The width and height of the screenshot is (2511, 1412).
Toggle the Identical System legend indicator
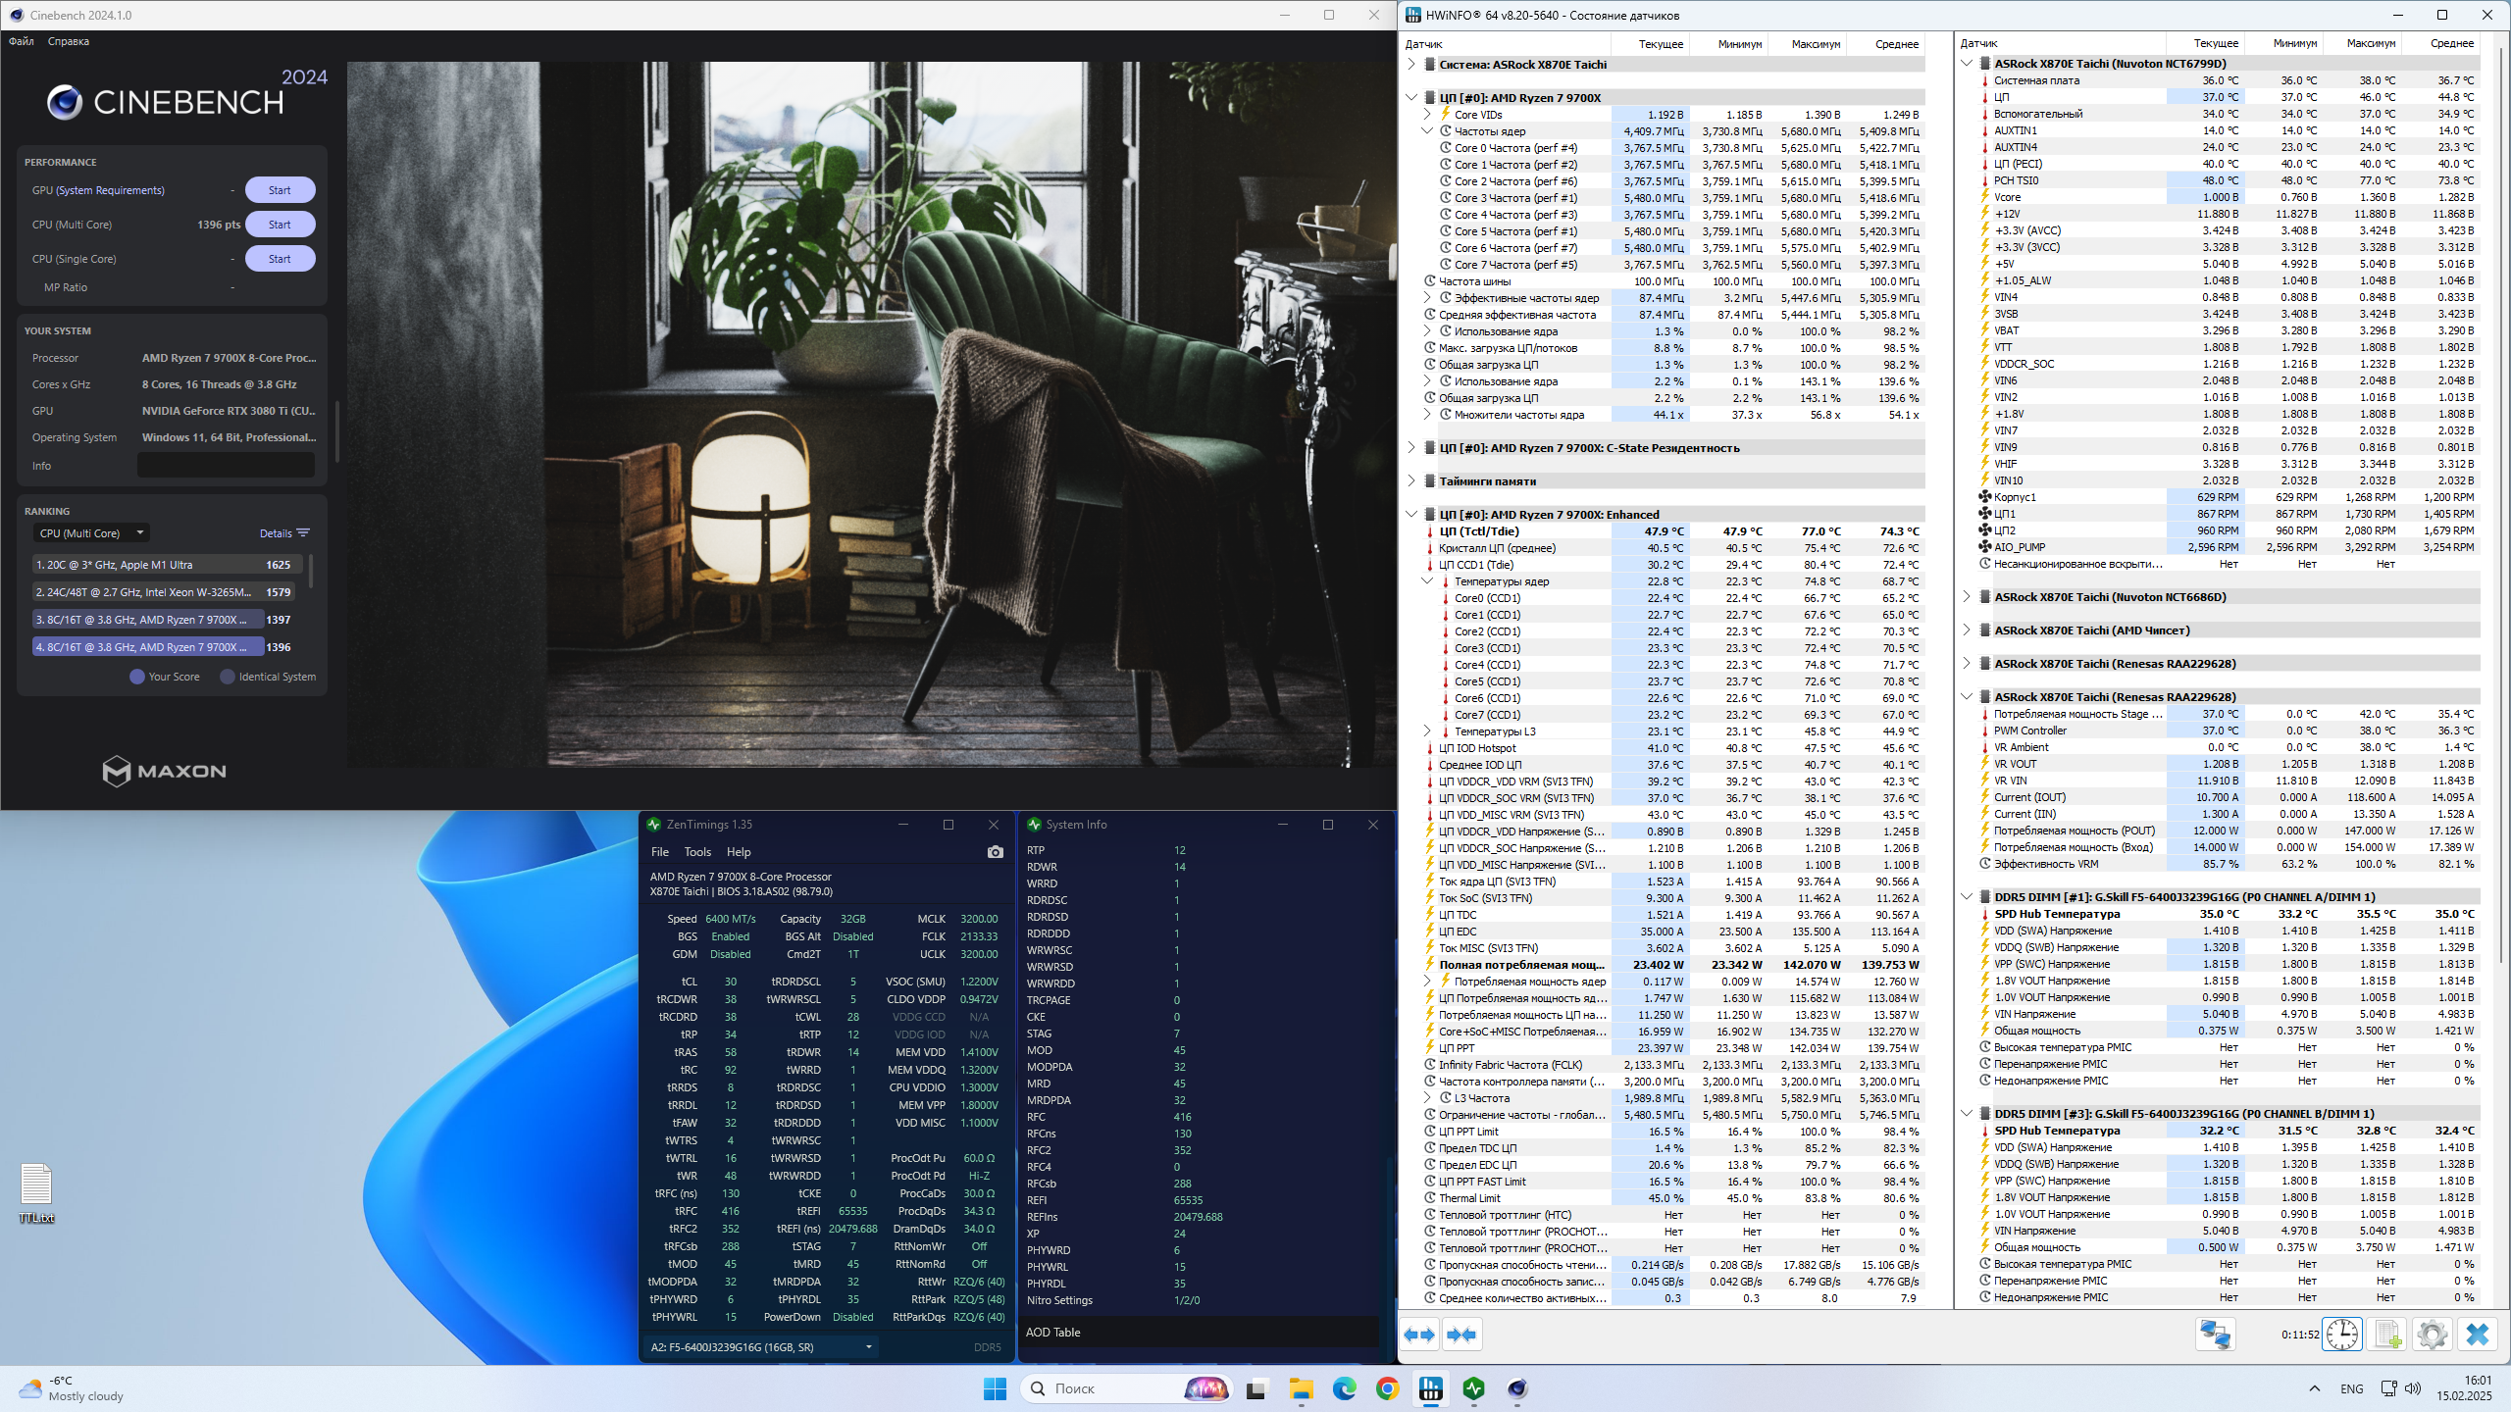pyautogui.click(x=228, y=677)
